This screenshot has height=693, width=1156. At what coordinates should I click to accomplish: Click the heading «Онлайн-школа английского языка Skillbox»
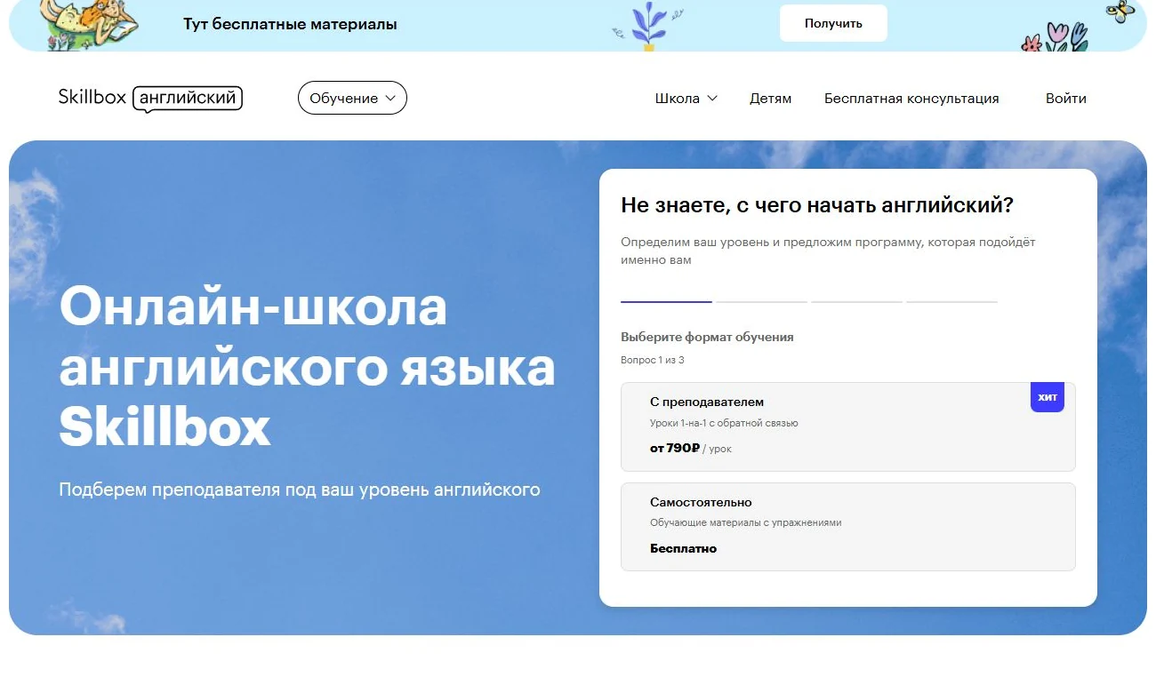tap(307, 366)
